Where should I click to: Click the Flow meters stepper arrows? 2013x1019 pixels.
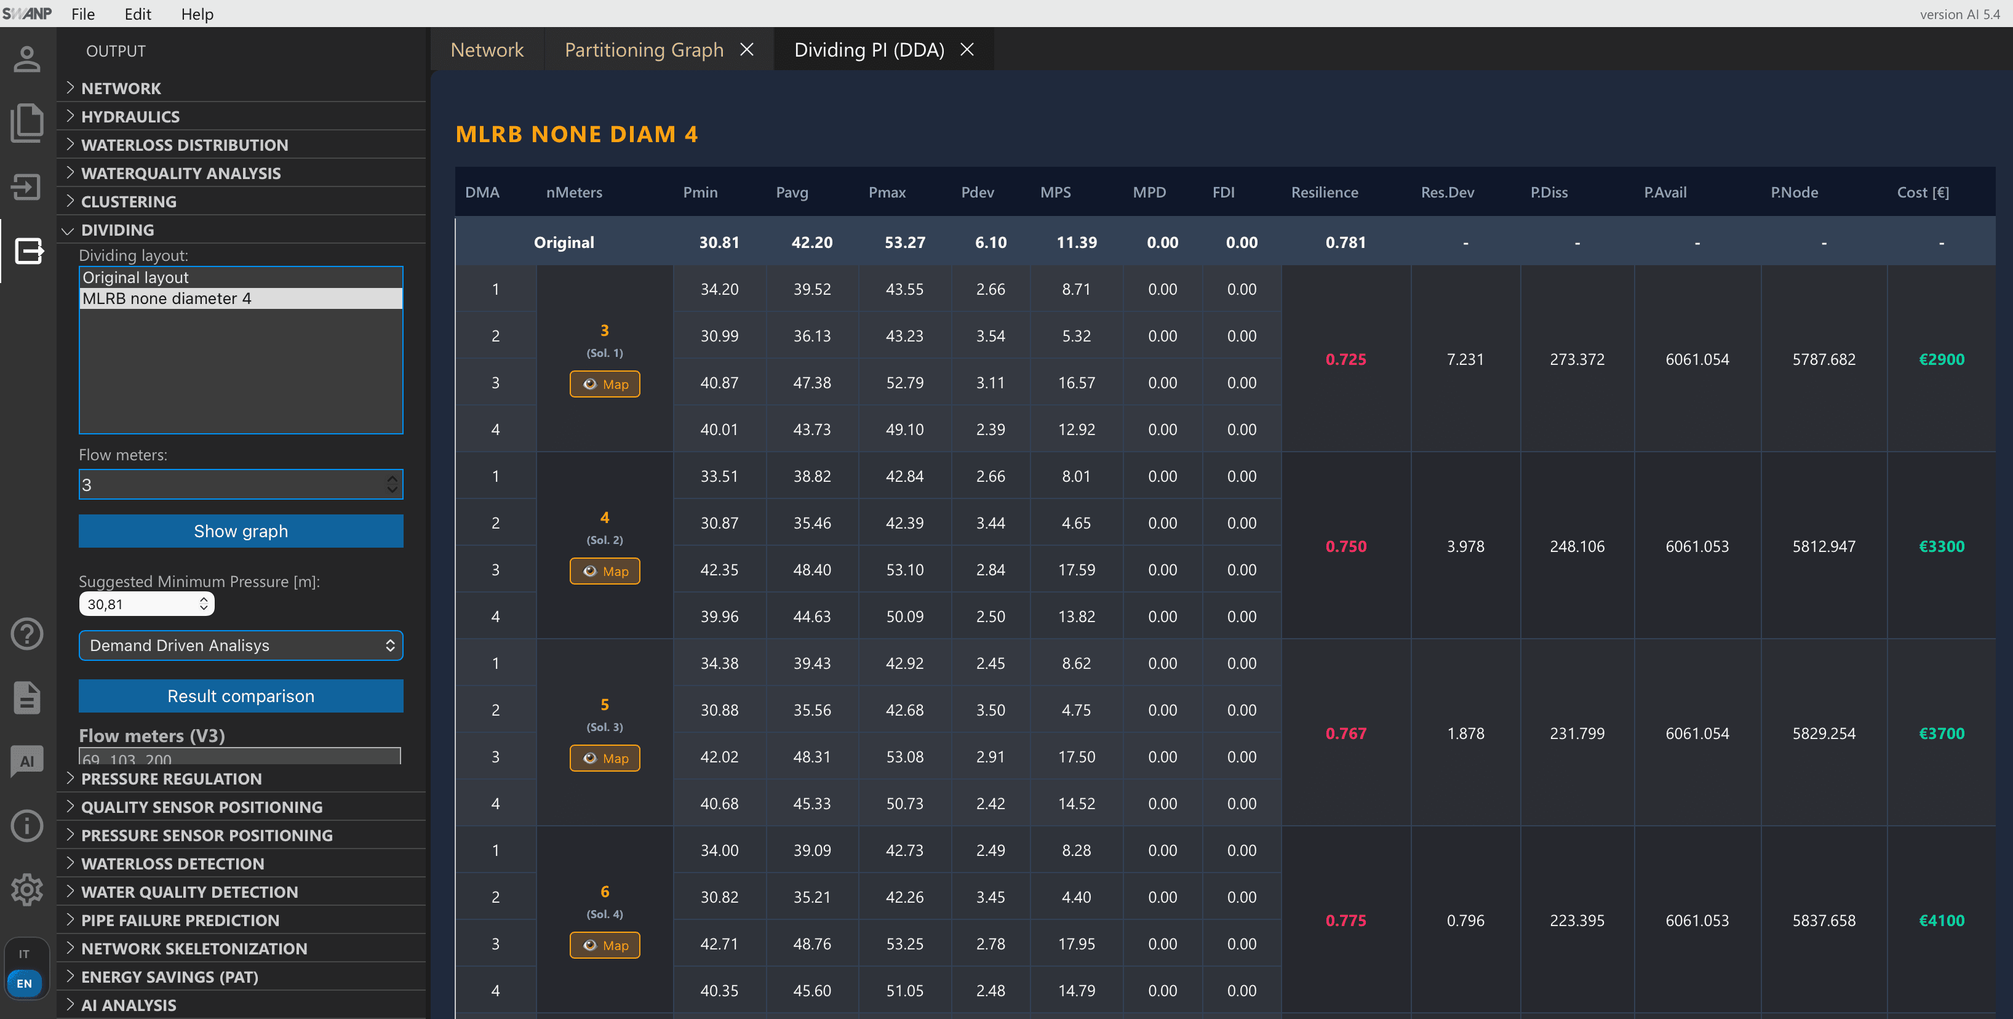point(393,484)
